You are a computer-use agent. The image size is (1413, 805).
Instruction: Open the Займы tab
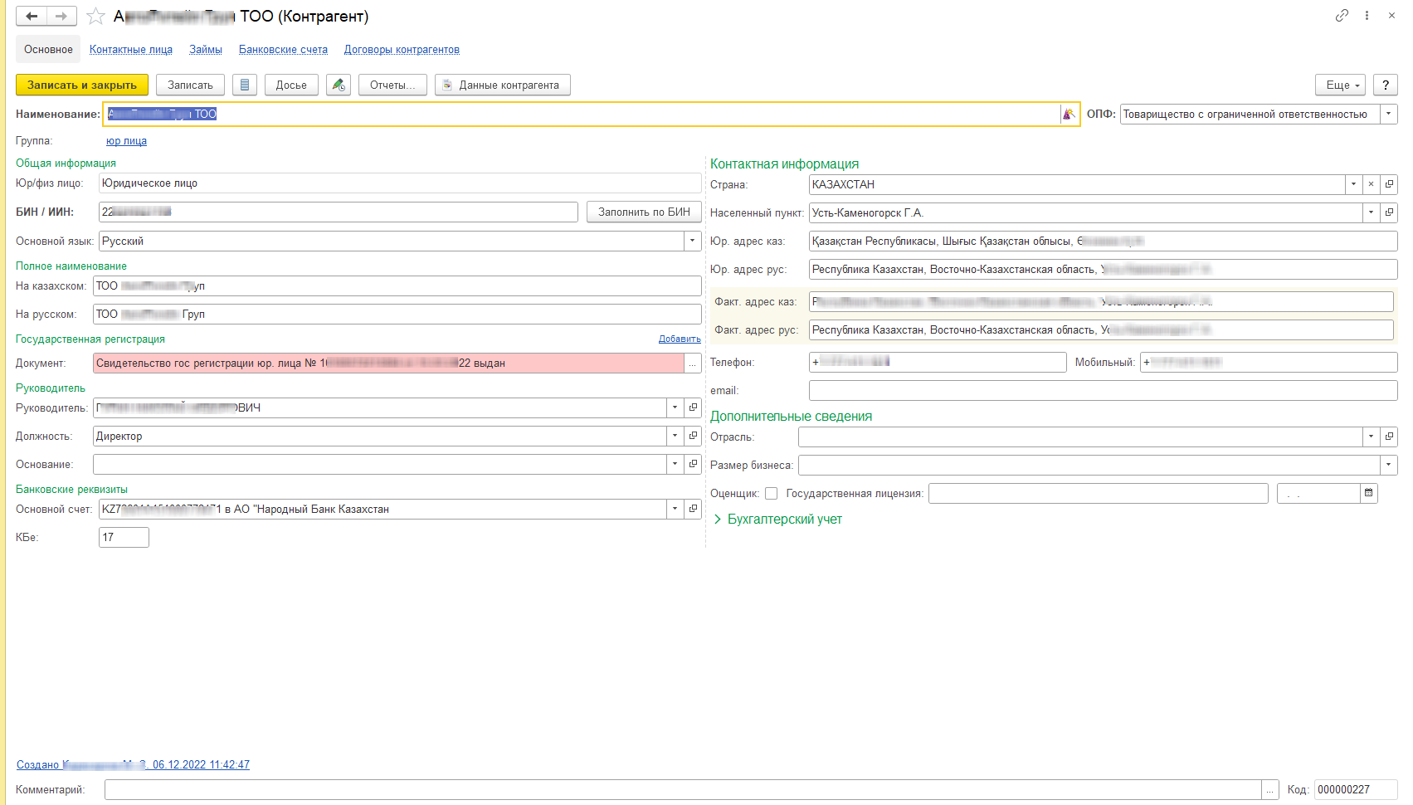(206, 50)
